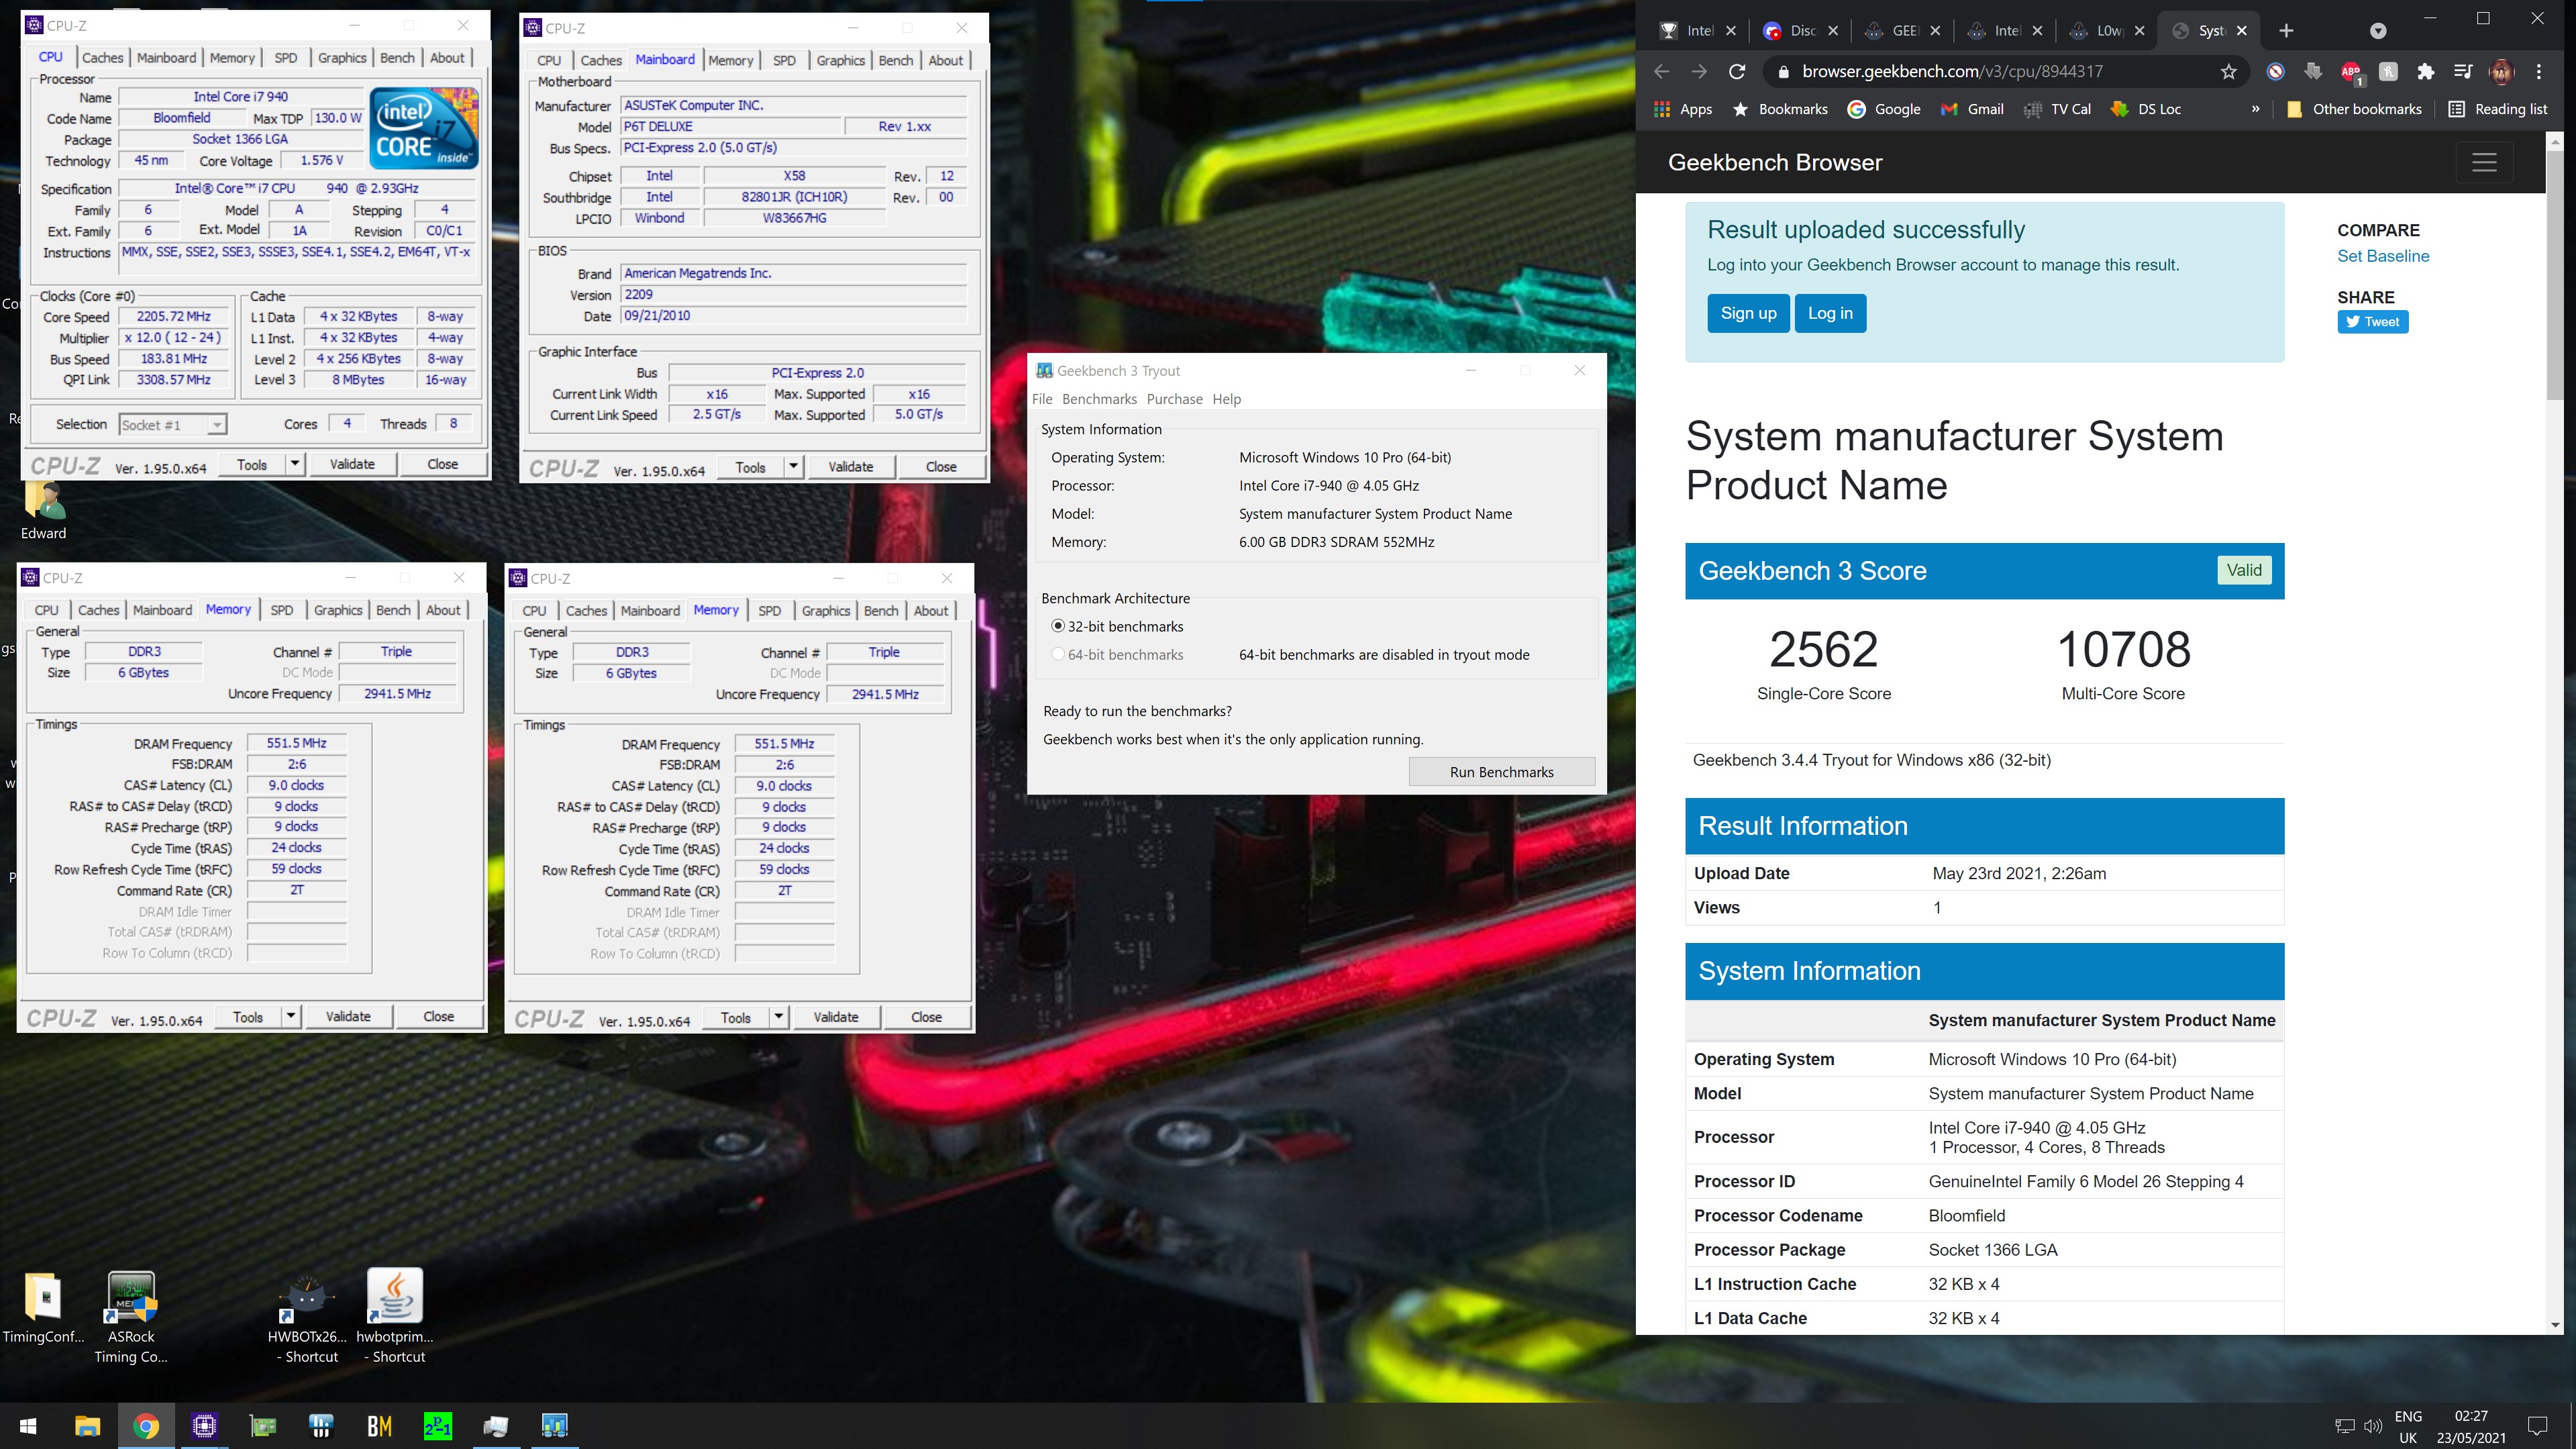2576x1449 pixels.
Task: Click Log in on Geekbench Browser
Action: pos(1830,313)
